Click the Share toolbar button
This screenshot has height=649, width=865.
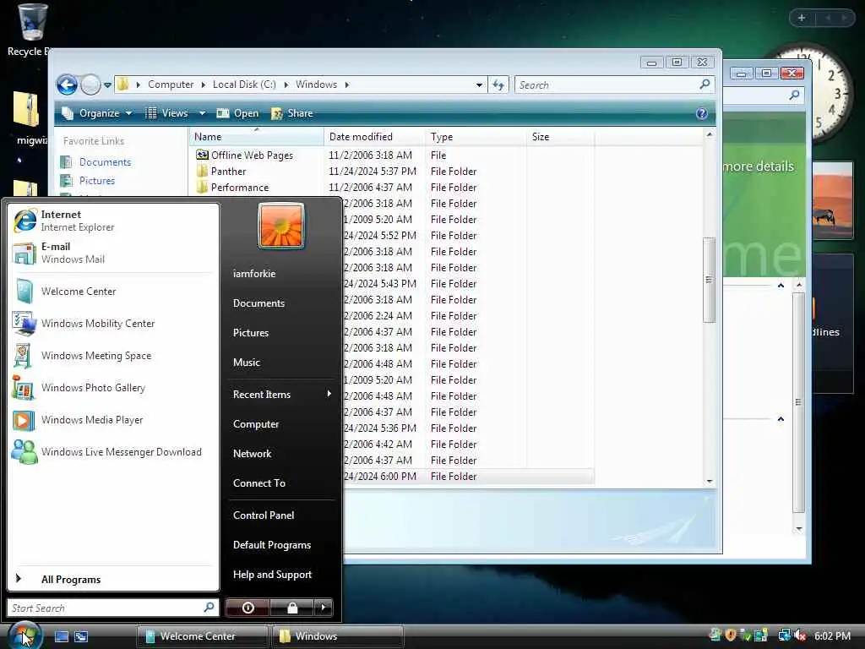[x=292, y=113]
